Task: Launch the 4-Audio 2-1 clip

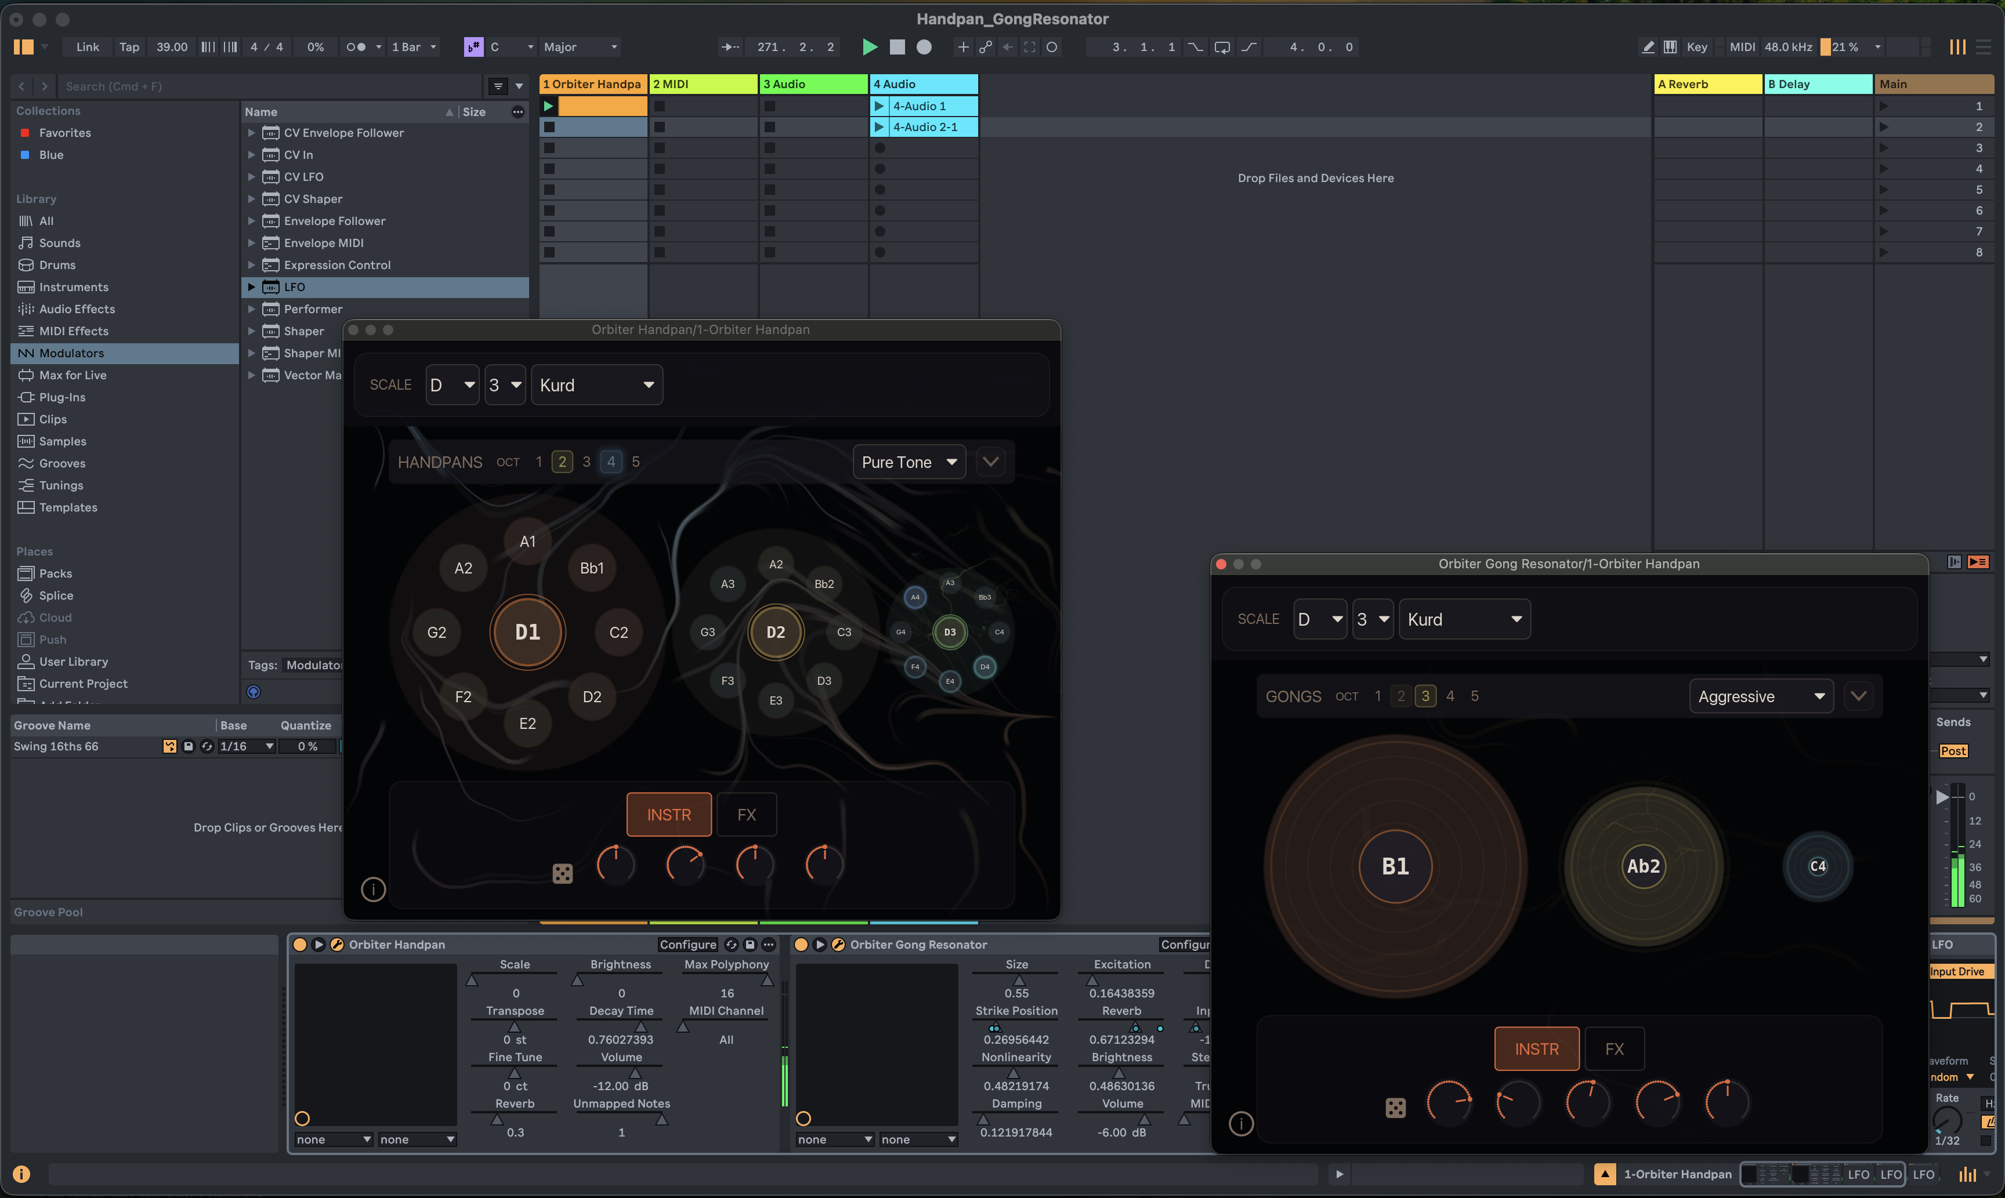Action: coord(880,127)
